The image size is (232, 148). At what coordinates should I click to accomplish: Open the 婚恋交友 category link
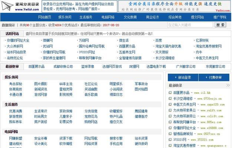116,122
